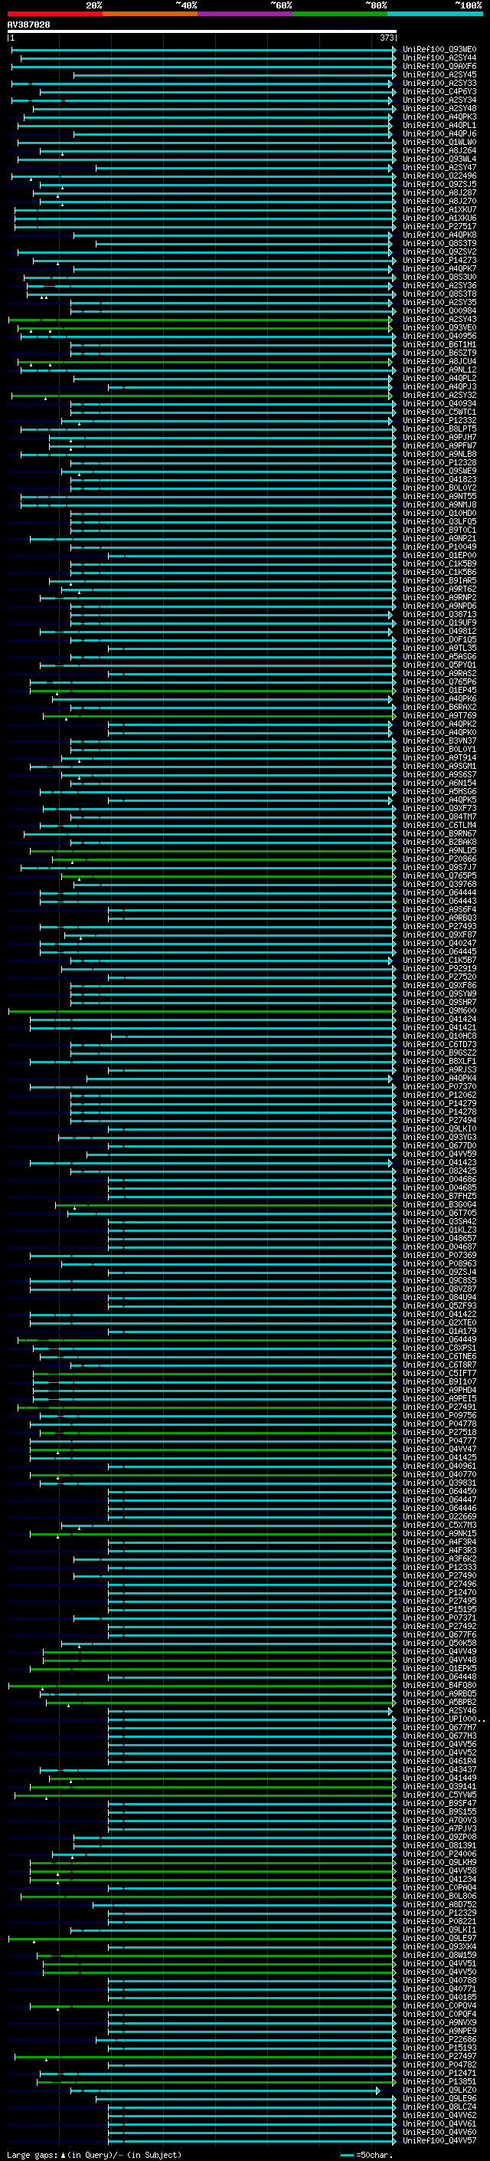Select label UniRef100_B0L806
Image resolution: width=490 pixels, height=2161 pixels.
pyautogui.click(x=439, y=1897)
